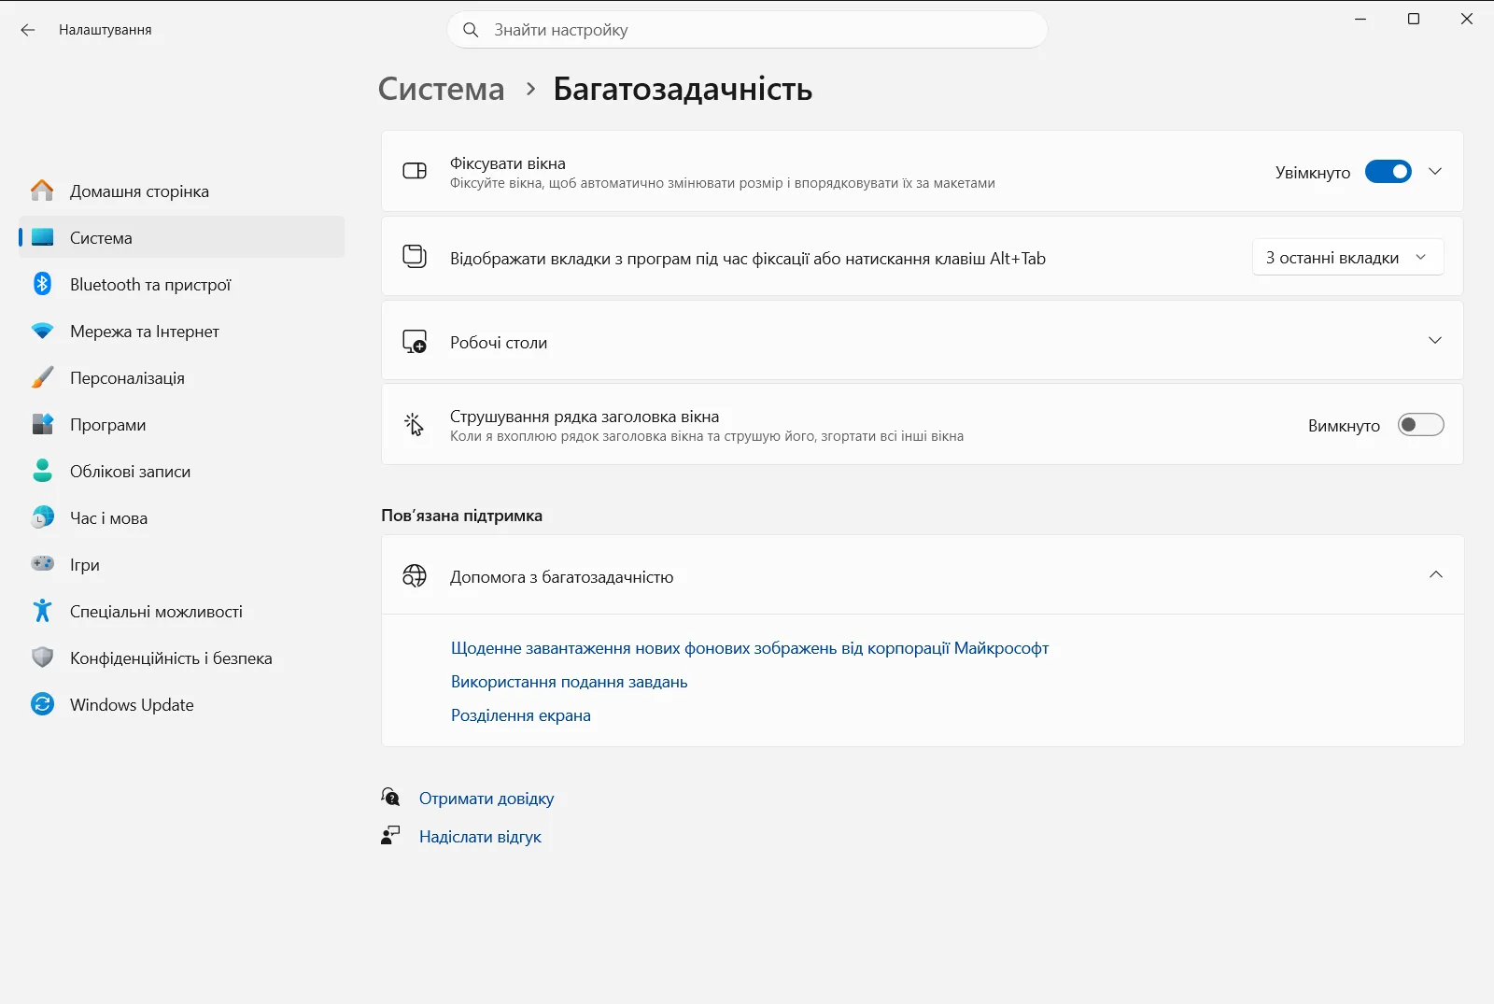Click the Відображати вкладки з програм icon
The image size is (1494, 1004).
point(415,256)
